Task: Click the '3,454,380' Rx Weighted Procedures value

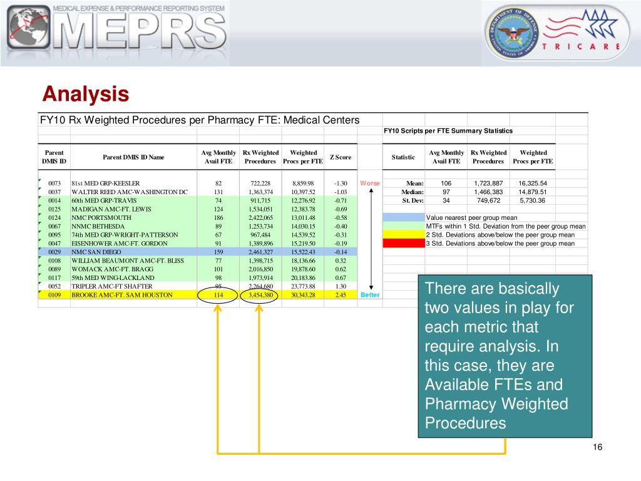Action: pyautogui.click(x=260, y=295)
